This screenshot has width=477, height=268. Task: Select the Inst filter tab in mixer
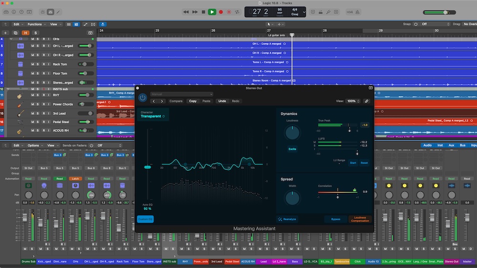tap(440, 145)
